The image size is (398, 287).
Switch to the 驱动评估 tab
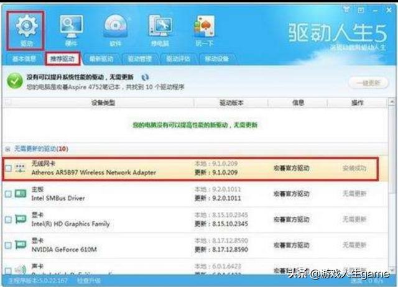(x=178, y=59)
